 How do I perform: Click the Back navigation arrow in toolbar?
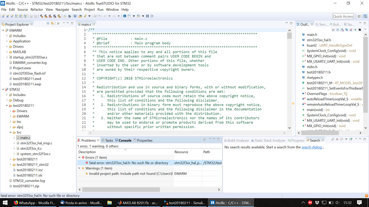coord(105,16)
